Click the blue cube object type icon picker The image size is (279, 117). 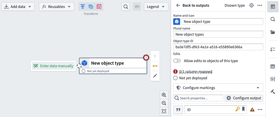(x=177, y=22)
